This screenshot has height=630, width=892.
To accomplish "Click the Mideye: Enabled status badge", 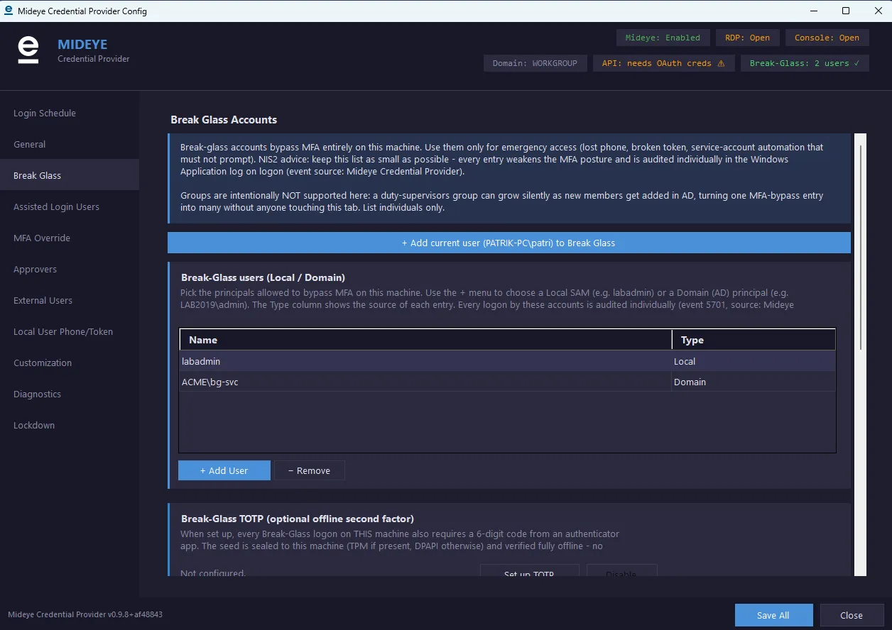I will (663, 38).
